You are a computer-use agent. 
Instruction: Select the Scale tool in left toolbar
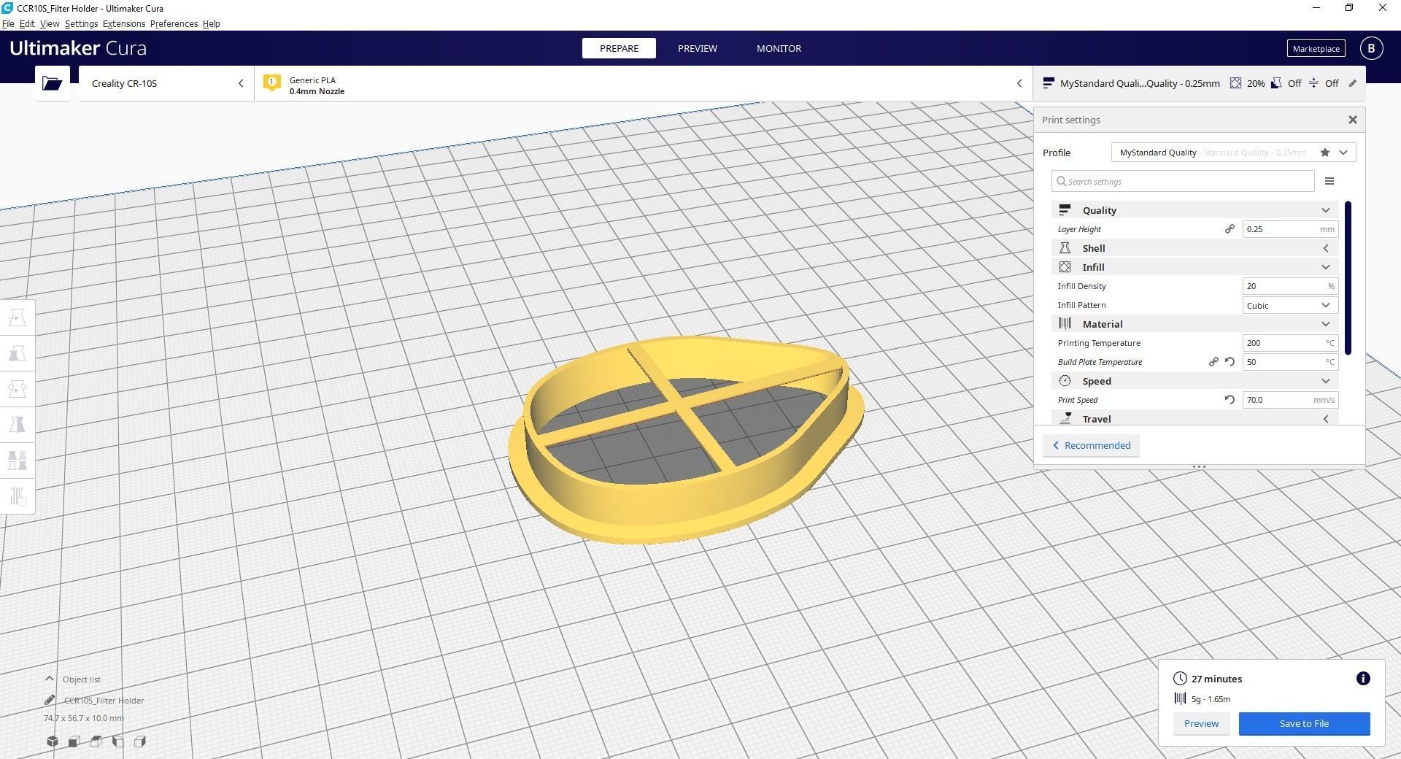click(x=18, y=353)
